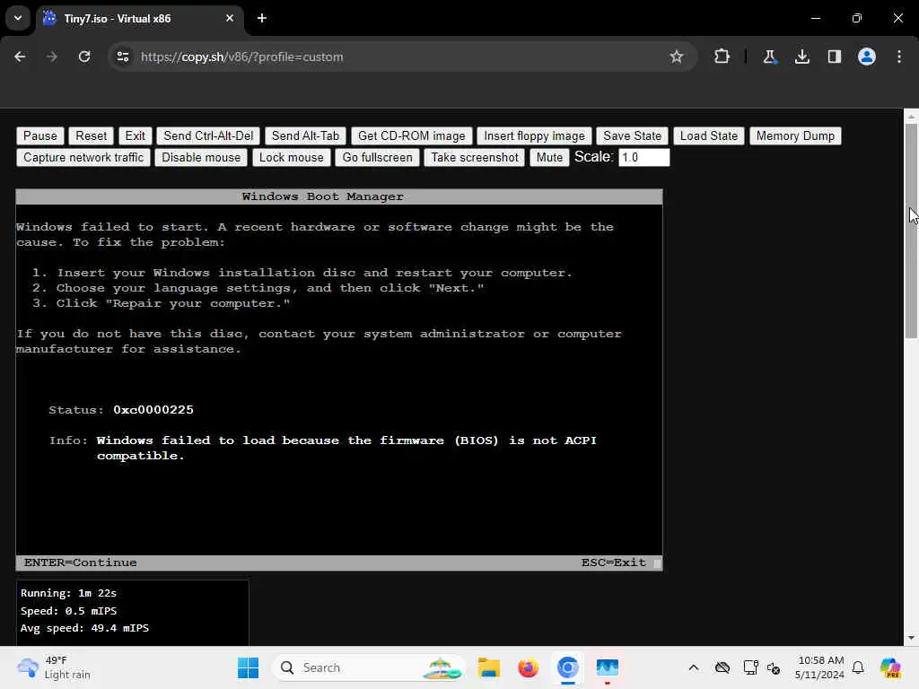The width and height of the screenshot is (919, 689).
Task: Click Send Alt-Tab
Action: pyautogui.click(x=305, y=136)
